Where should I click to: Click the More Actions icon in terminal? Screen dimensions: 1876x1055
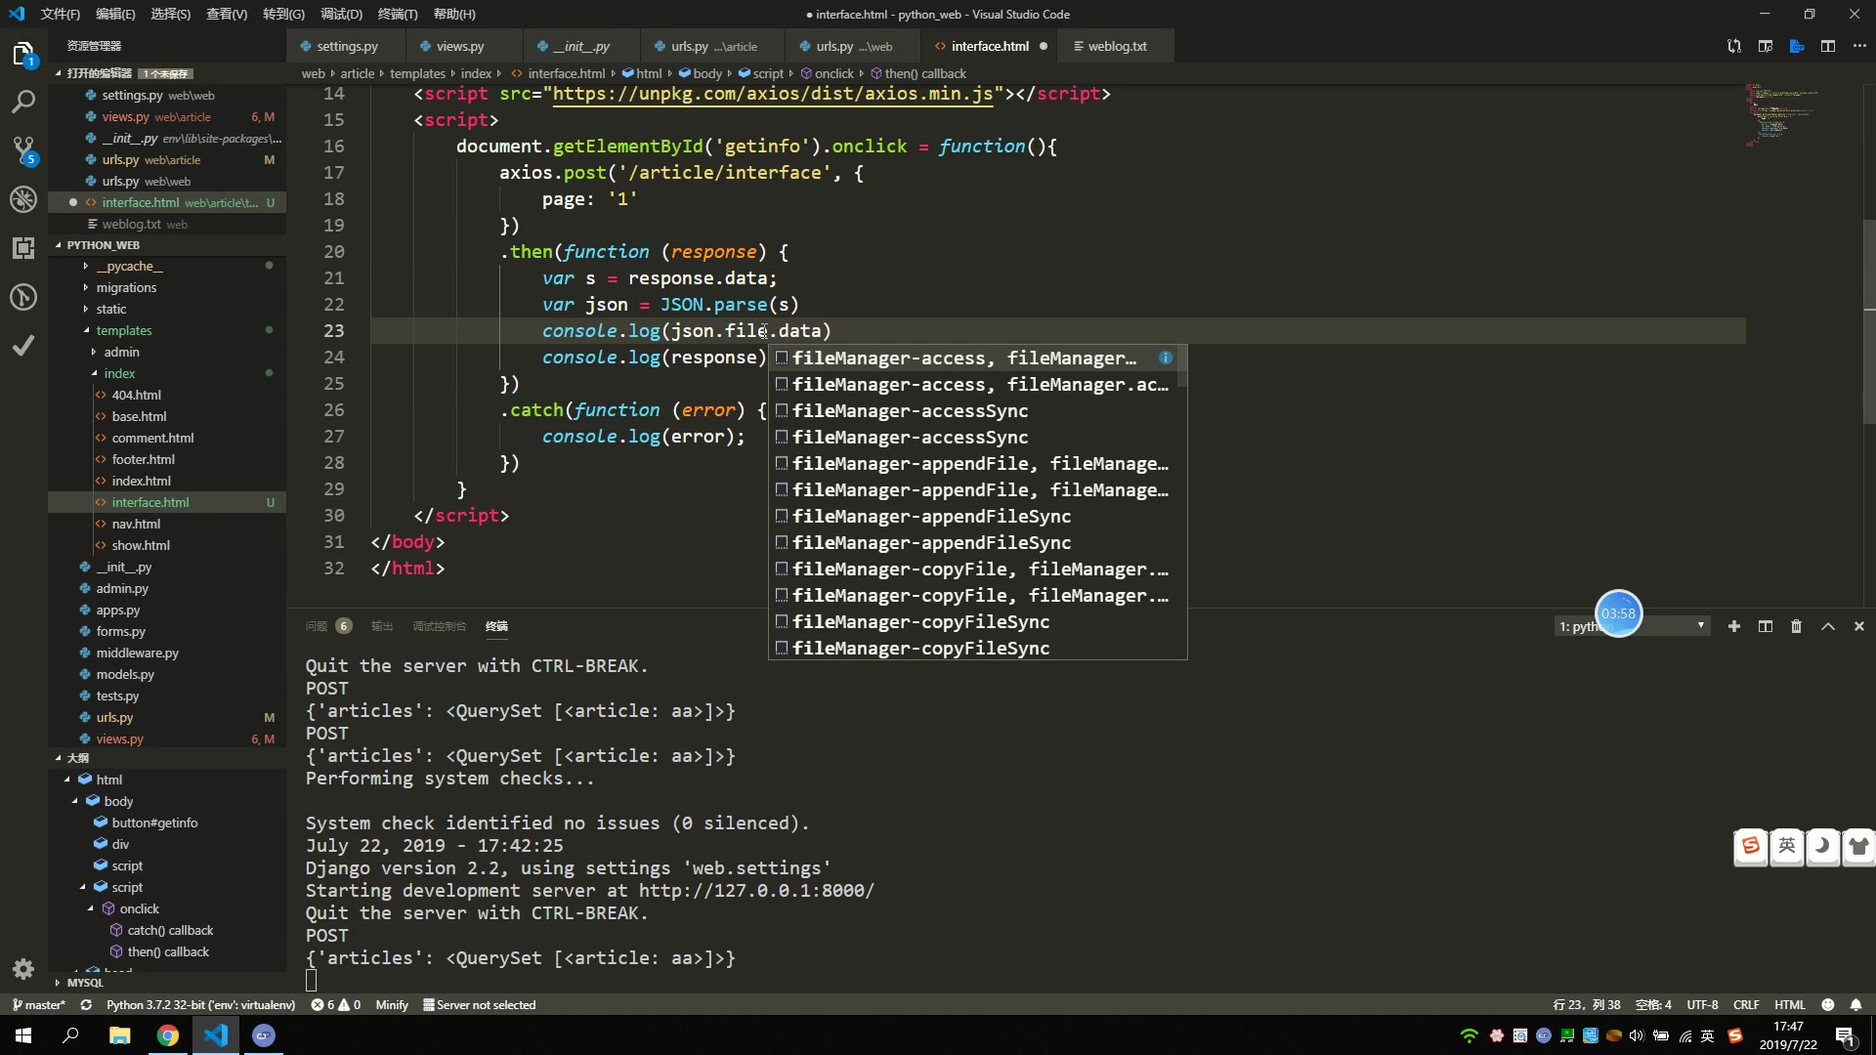1827,627
